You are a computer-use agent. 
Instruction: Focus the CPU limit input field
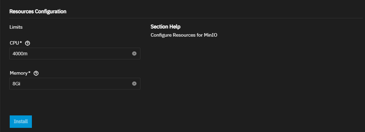(75, 54)
